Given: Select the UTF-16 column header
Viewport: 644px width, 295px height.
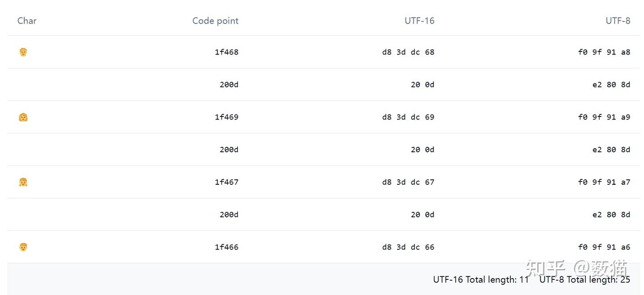Looking at the screenshot, I should click(x=419, y=21).
